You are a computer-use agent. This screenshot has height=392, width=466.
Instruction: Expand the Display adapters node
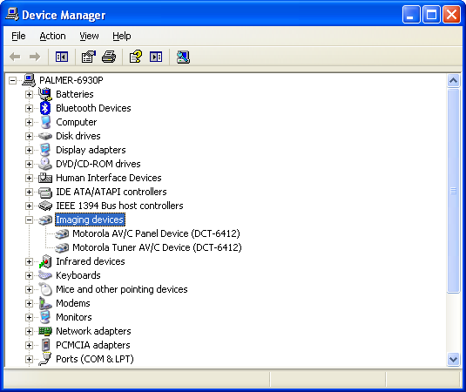29,150
